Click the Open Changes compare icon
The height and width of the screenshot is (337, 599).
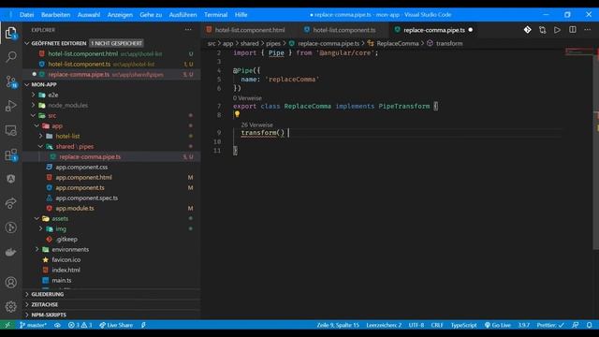pyautogui.click(x=543, y=30)
